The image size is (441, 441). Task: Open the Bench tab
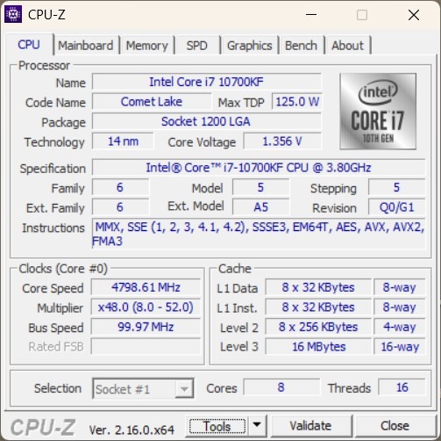click(301, 46)
